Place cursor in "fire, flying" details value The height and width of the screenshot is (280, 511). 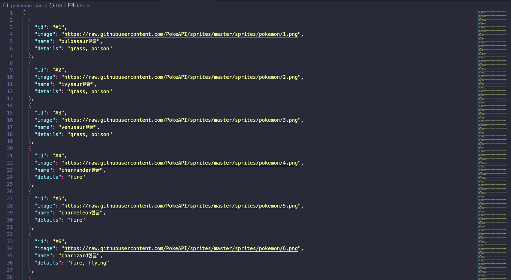tap(88, 263)
